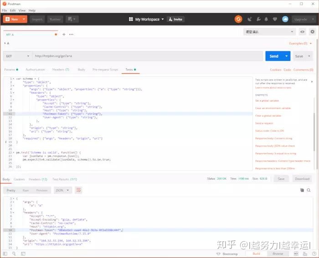Open the Help menu
This screenshot has height=258, width=319.
(x=32, y=10)
